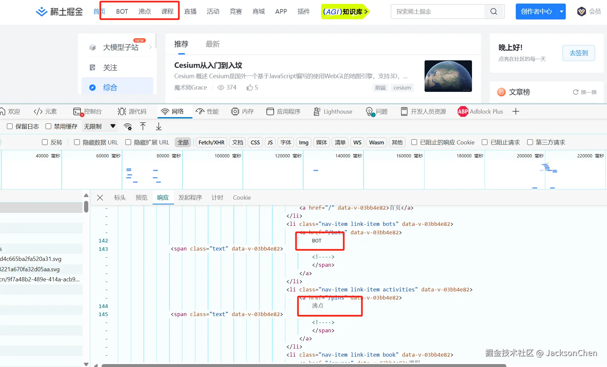Filter requests by Fetch/XHR
This screenshot has height=367, width=607.
click(211, 142)
